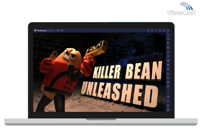Decrease volume using the lower speaker icon
This screenshot has width=200, height=137.
pos(168,43)
